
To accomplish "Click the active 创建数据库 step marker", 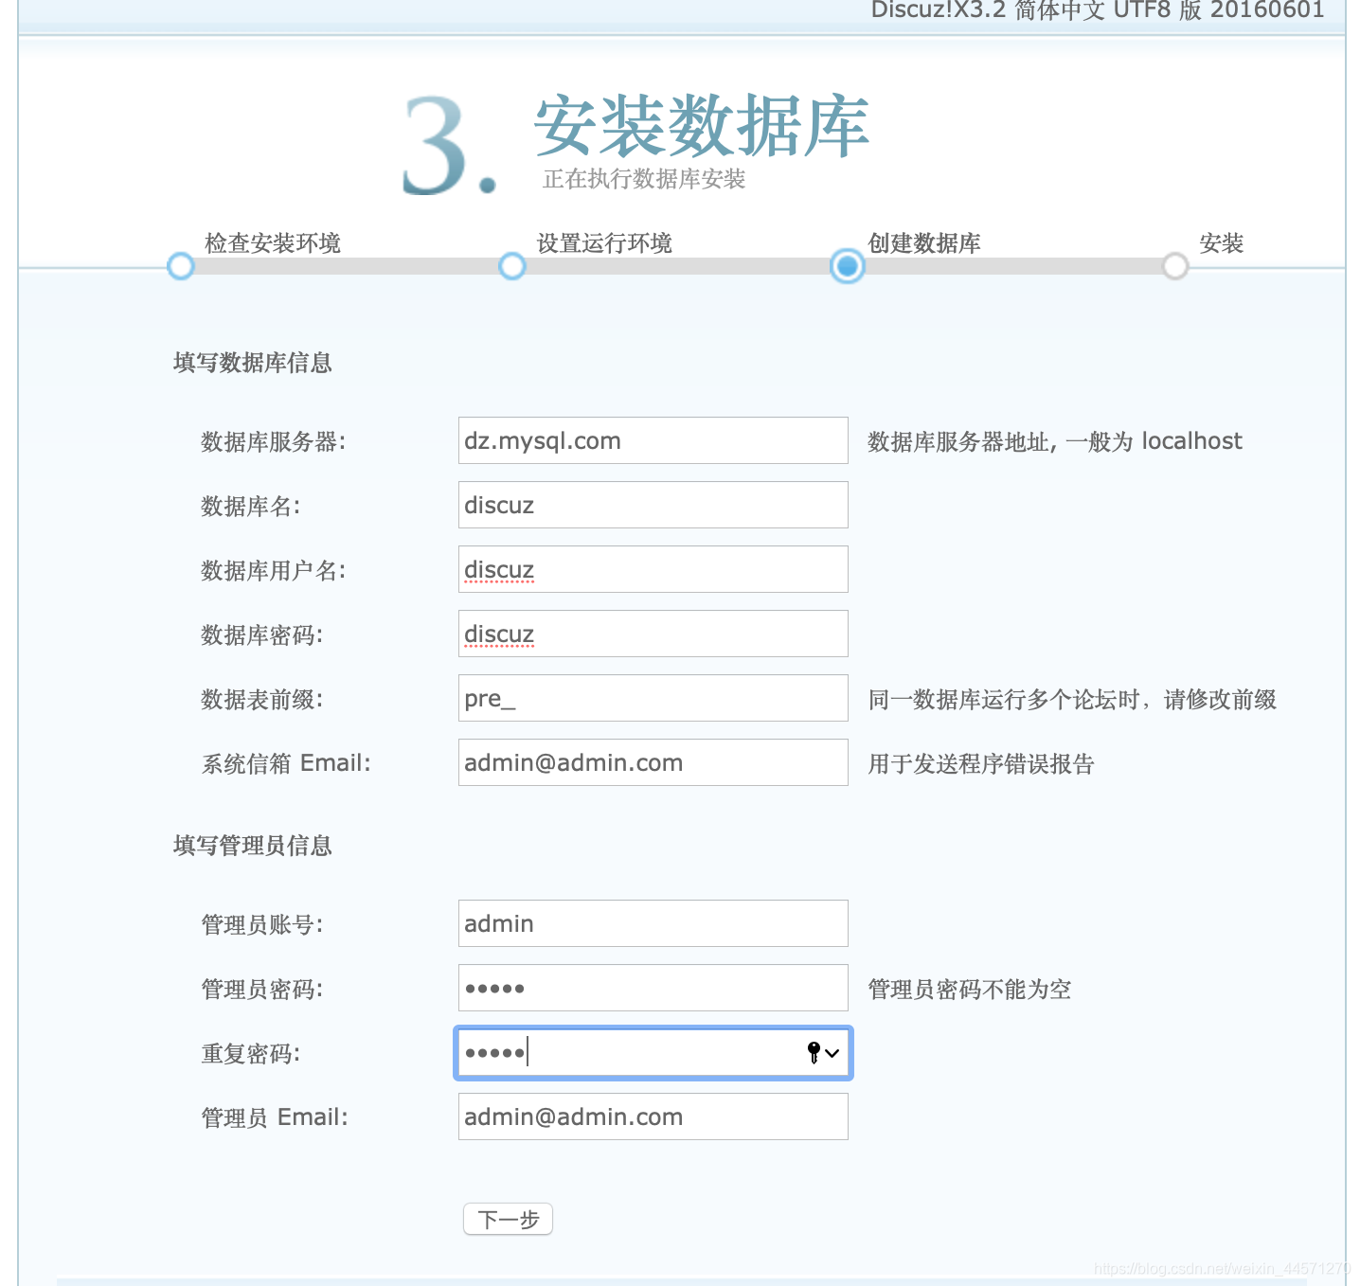I will point(848,266).
